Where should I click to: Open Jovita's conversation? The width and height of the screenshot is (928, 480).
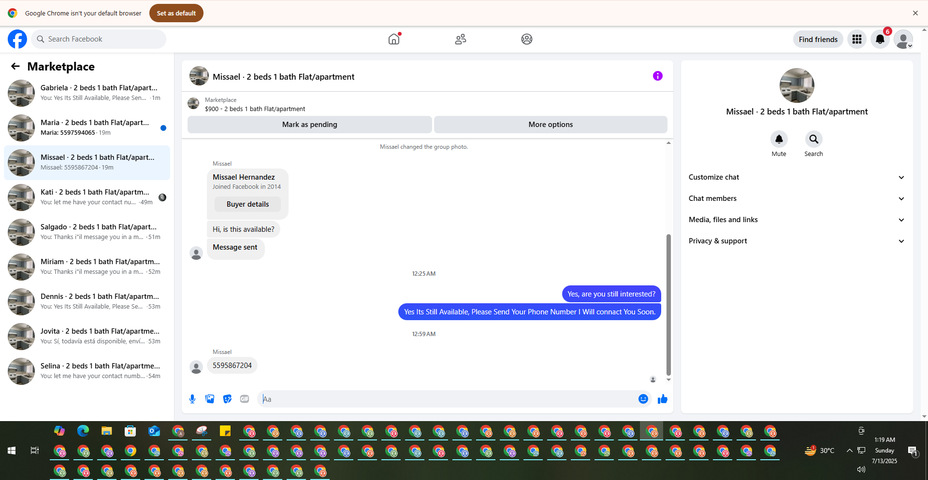click(87, 336)
